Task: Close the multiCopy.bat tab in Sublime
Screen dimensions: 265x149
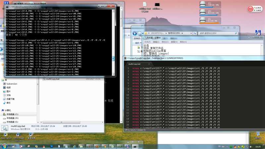Action: (149, 64)
